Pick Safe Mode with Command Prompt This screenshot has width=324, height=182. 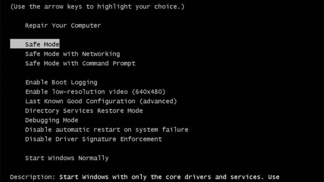[80, 63]
